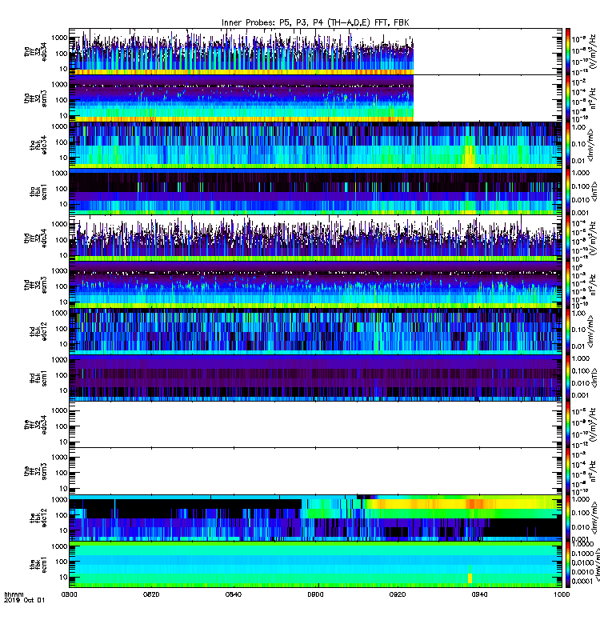Image resolution: width=600 pixels, height=640 pixels.
Task: Click the color bar of the the fbk edc12 panel
Action: click(x=568, y=518)
